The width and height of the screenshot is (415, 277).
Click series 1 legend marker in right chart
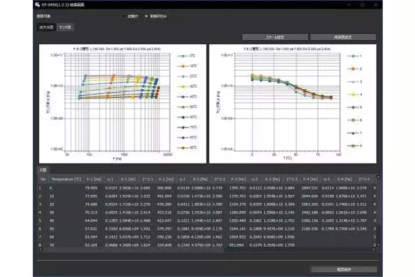(x=351, y=56)
